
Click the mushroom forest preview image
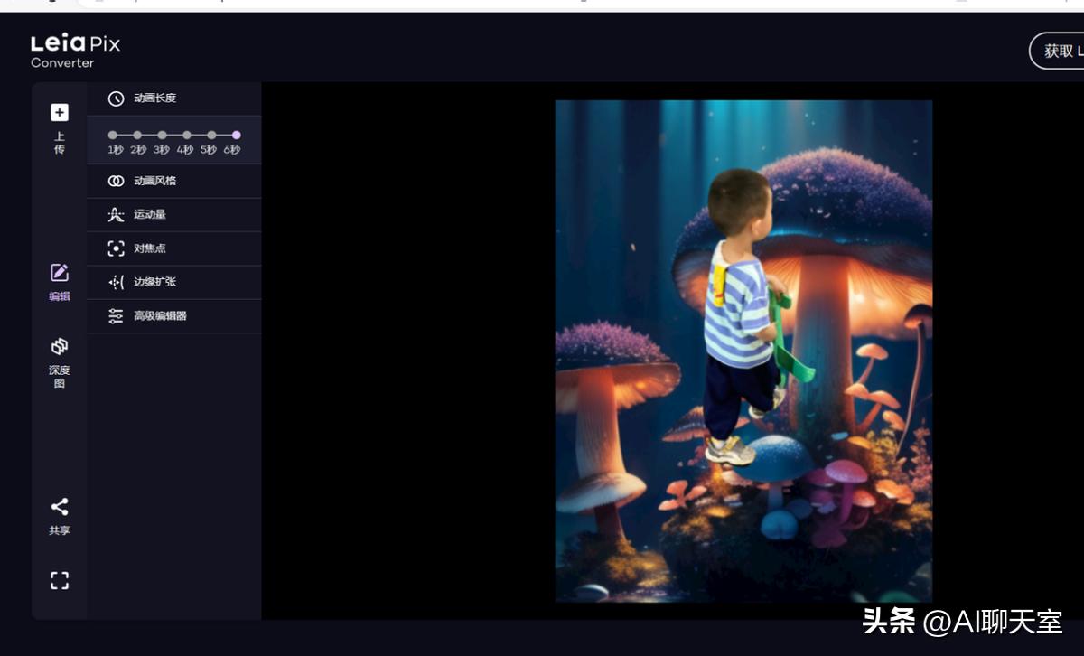(743, 351)
